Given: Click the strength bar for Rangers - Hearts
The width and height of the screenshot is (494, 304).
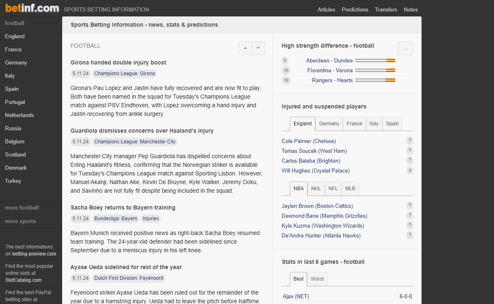Looking at the screenshot, I should pyautogui.click(x=375, y=80).
